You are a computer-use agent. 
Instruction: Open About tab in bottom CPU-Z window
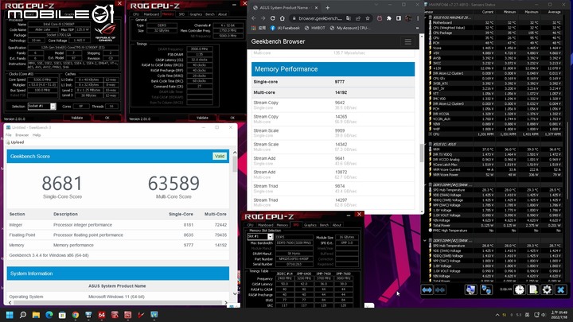point(337,225)
